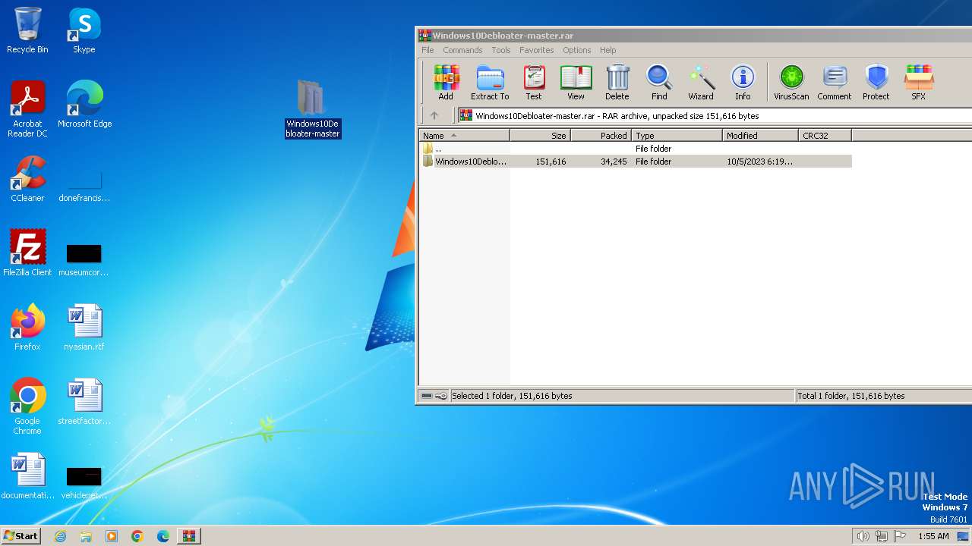Select the Windows10Deblo... folder row
Screen dimensions: 972x546
[x=636, y=162]
